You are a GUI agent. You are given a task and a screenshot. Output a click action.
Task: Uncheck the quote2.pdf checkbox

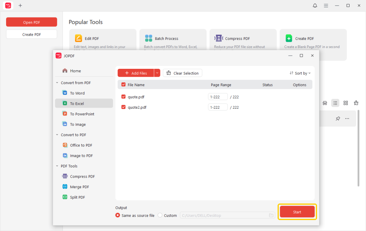coord(124,107)
